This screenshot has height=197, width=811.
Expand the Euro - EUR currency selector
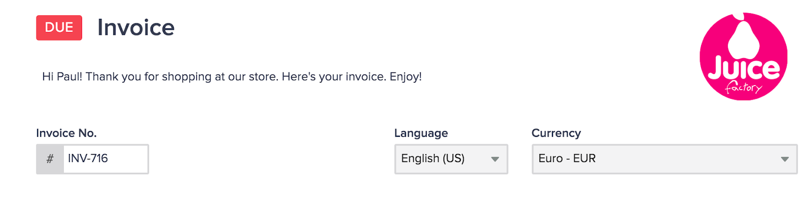coord(665,159)
